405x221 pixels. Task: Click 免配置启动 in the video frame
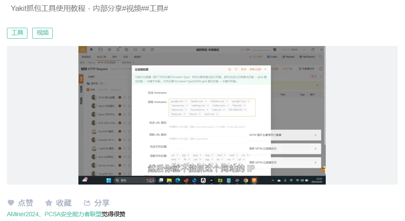pyautogui.click(x=306, y=69)
